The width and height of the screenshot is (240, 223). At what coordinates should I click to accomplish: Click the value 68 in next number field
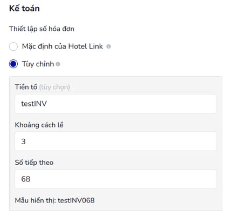coord(26,179)
